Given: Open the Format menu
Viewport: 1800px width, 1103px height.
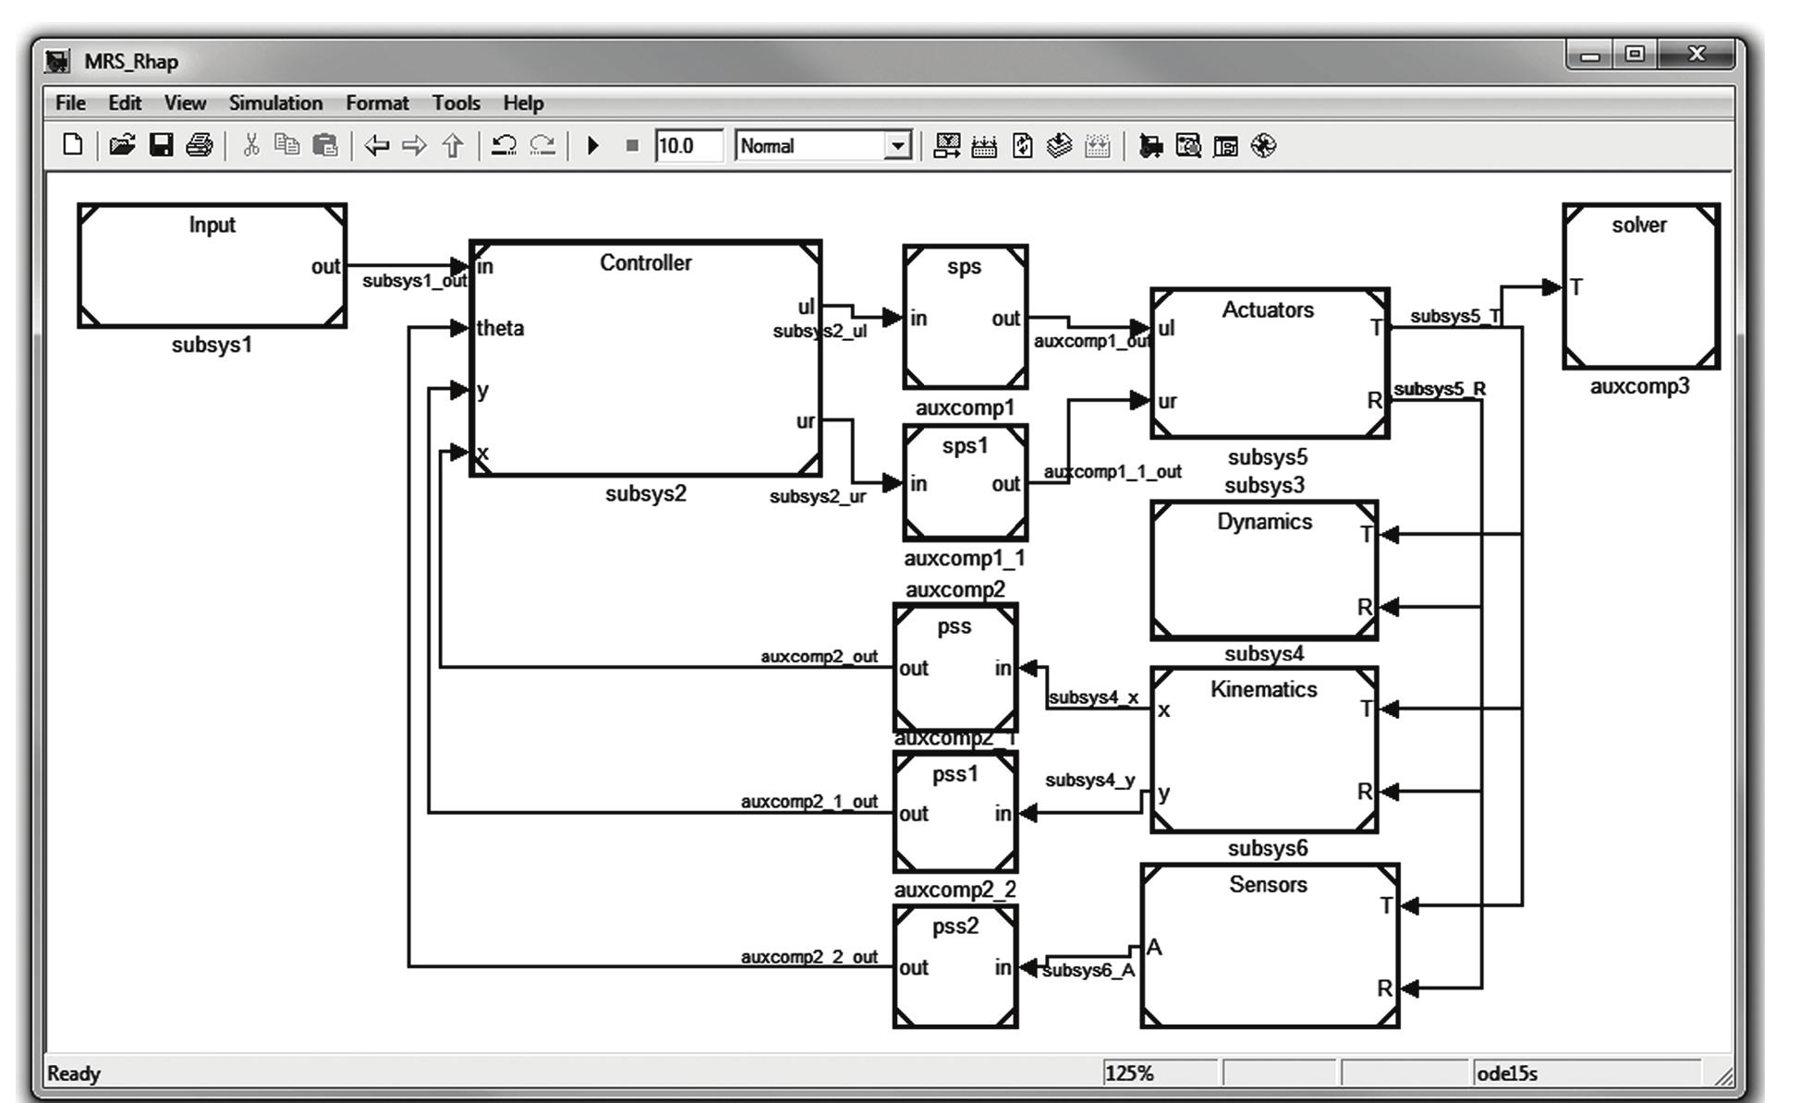Looking at the screenshot, I should (377, 103).
